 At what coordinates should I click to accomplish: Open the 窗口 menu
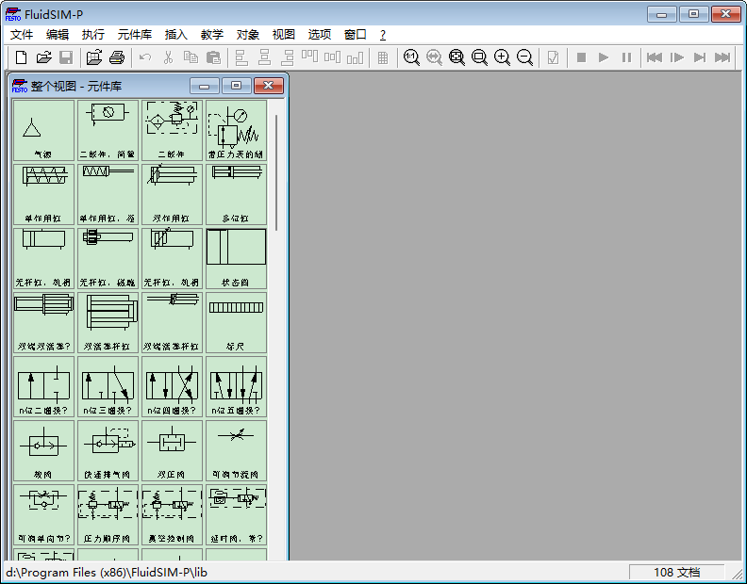click(x=356, y=35)
